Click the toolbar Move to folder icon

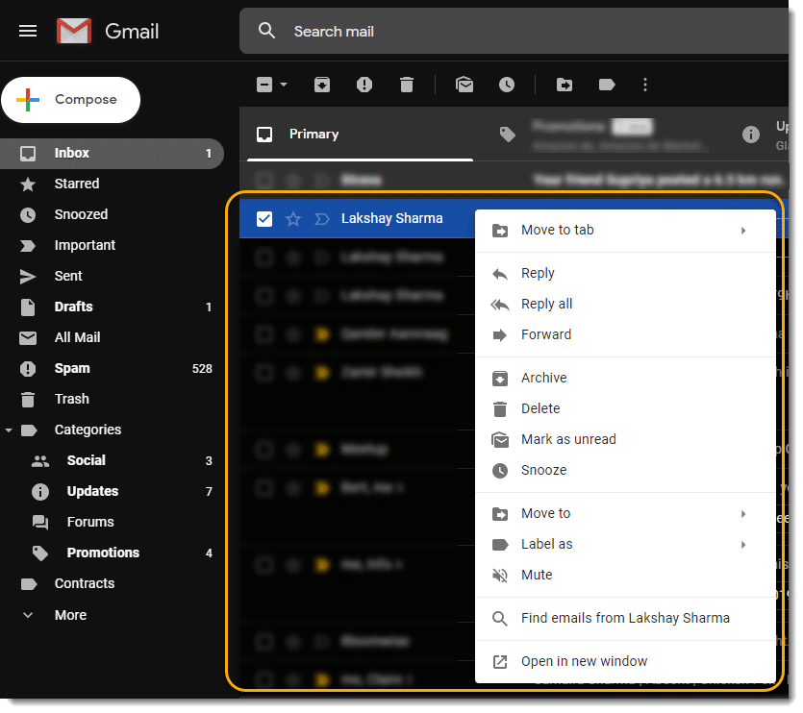(x=565, y=85)
